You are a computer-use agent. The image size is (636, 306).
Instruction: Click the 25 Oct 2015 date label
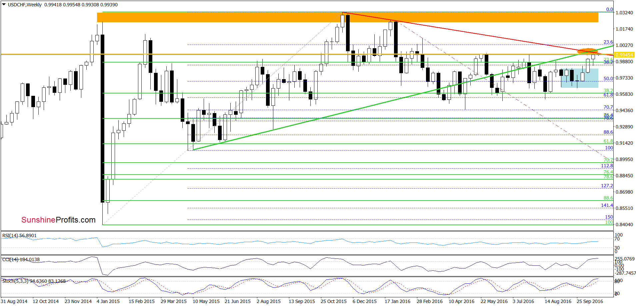click(334, 301)
